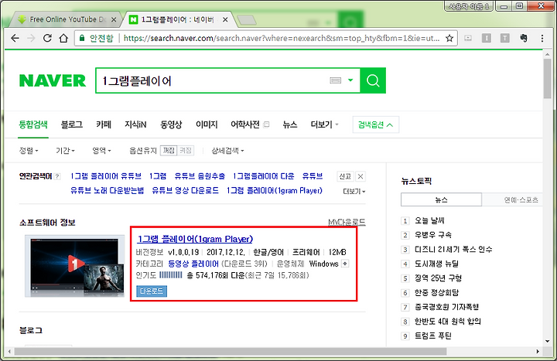
Task: Open the 기간 period dropdown
Action: click(65, 151)
